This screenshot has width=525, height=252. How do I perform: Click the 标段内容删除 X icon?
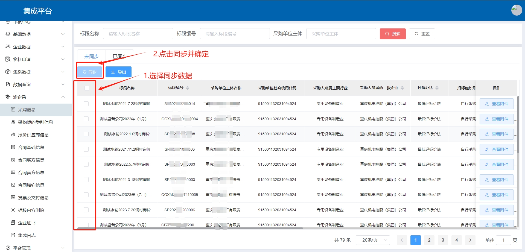[13, 210]
